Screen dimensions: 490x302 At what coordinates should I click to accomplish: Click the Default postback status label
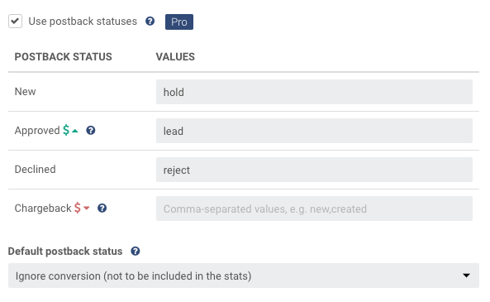coord(65,251)
